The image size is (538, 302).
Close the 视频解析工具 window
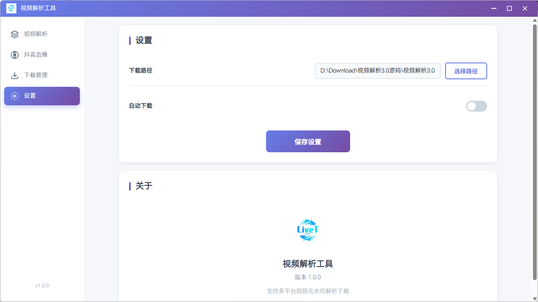point(525,8)
